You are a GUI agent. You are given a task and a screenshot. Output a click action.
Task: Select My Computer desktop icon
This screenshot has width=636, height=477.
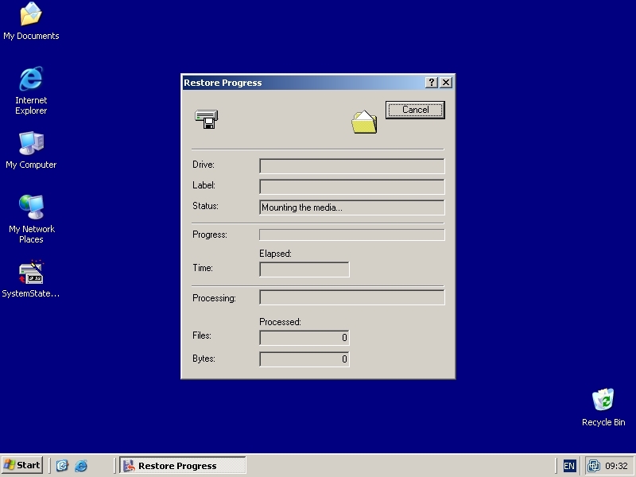(31, 150)
